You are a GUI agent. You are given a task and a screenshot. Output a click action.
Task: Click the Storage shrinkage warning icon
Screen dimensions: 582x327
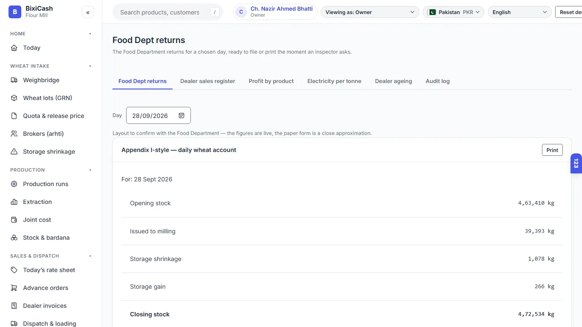(14, 152)
